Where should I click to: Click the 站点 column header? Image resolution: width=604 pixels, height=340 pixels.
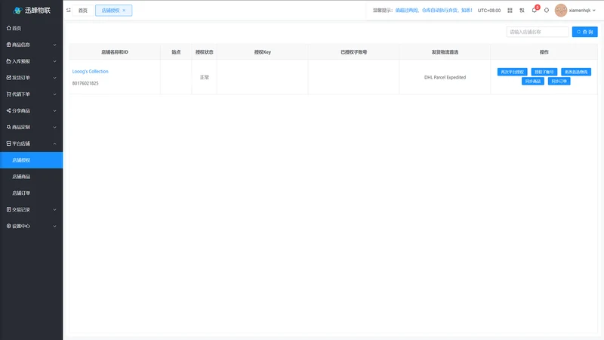point(176,52)
